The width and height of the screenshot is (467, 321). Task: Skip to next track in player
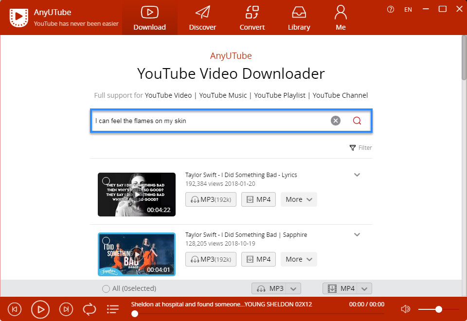pyautogui.click(x=66, y=309)
